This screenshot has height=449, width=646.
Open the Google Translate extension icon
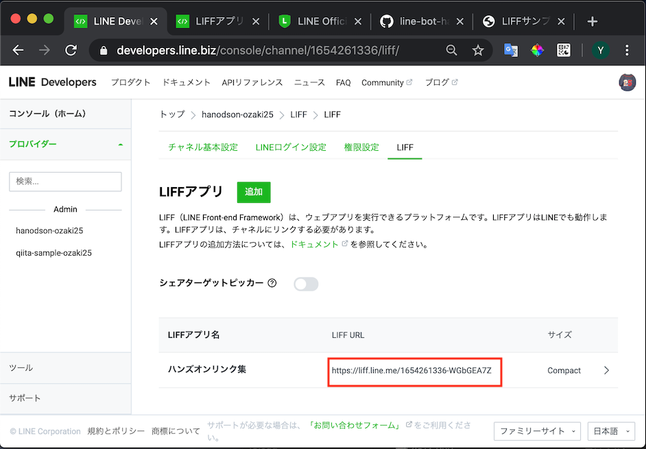point(511,50)
